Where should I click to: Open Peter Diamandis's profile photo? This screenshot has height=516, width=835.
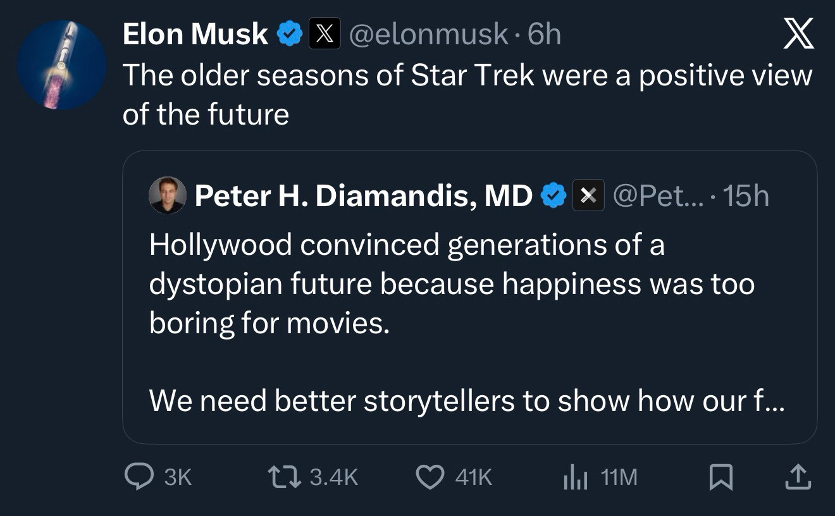tap(168, 195)
